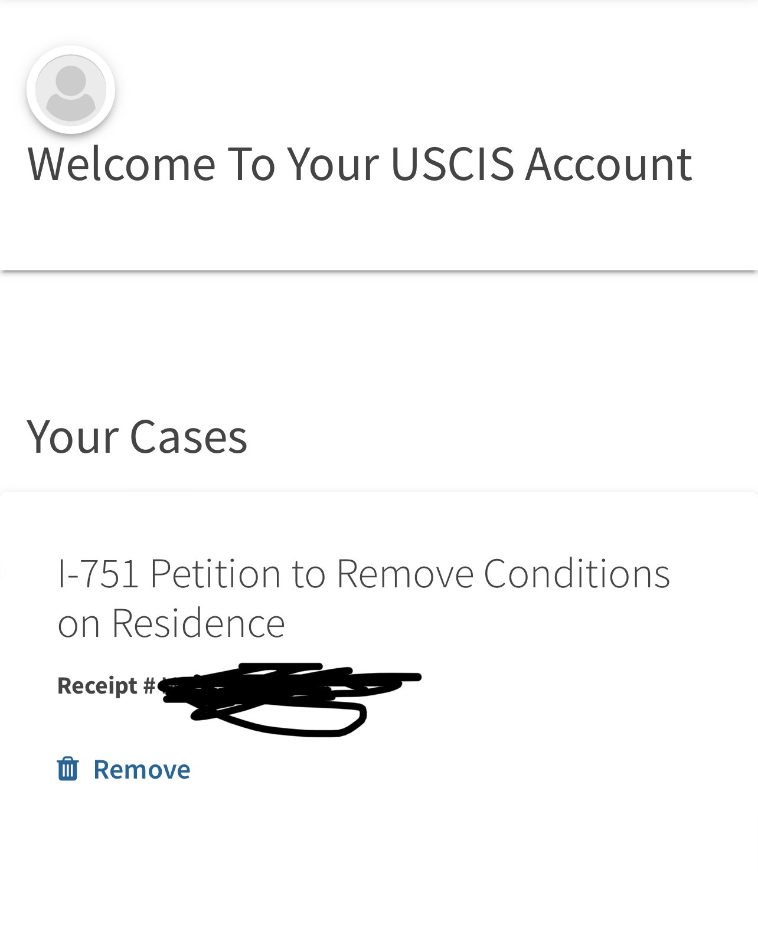Click empty case card area below Remove
The height and width of the screenshot is (935, 758).
(378, 856)
